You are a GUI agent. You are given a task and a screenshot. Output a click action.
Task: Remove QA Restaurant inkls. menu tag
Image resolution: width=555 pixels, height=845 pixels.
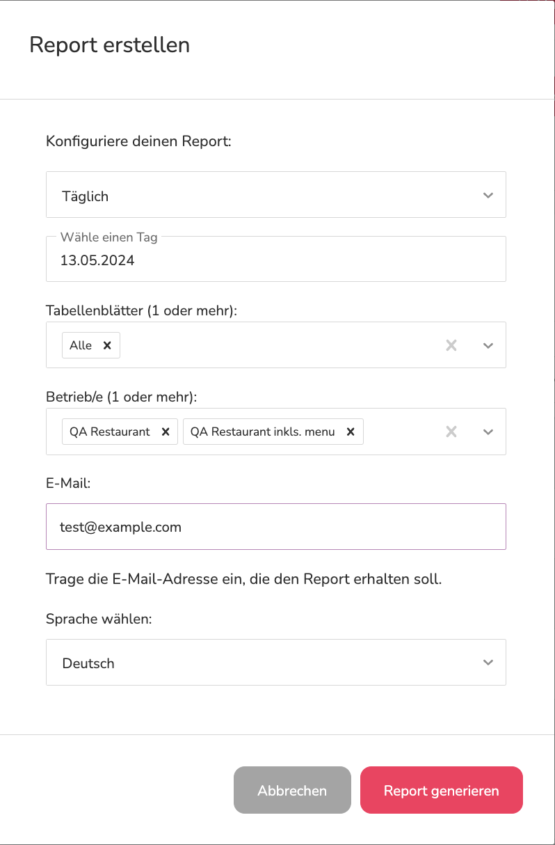click(x=351, y=432)
